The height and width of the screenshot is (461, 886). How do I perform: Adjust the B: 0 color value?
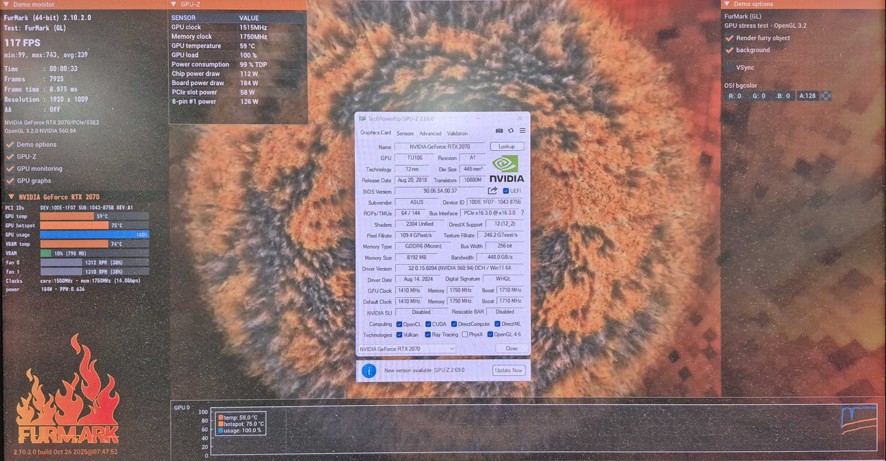[x=783, y=96]
